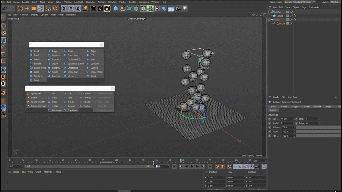Toggle the X axis lock
The height and width of the screenshot is (192, 342).
(64, 9)
